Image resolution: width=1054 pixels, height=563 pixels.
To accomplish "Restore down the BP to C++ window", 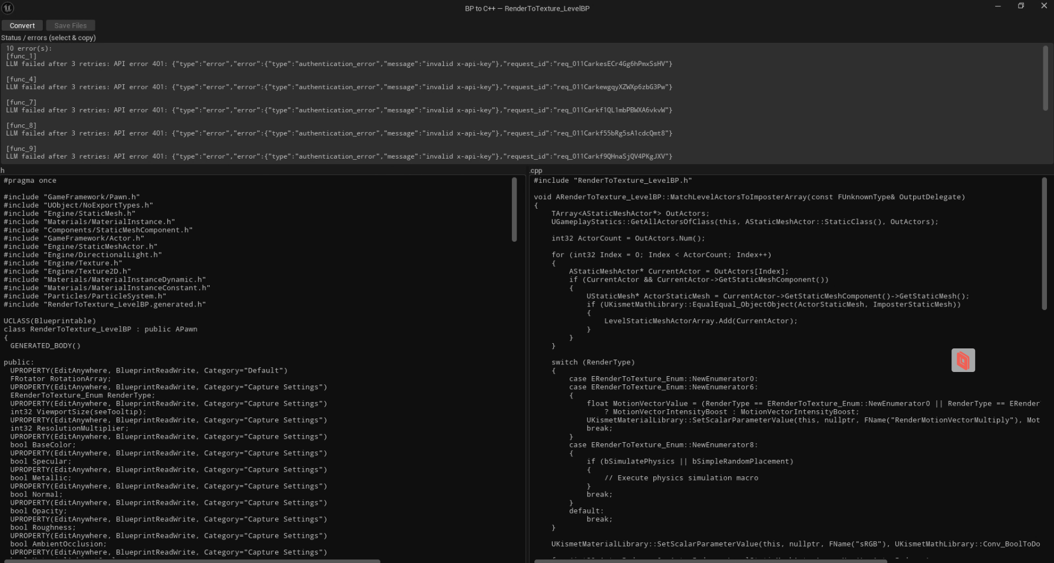I will (1020, 6).
